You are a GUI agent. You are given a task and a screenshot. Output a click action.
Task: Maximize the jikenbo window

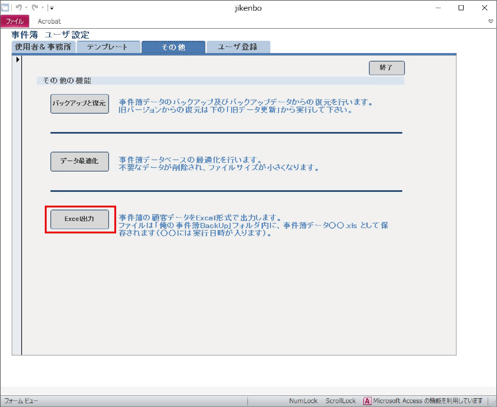coord(461,8)
